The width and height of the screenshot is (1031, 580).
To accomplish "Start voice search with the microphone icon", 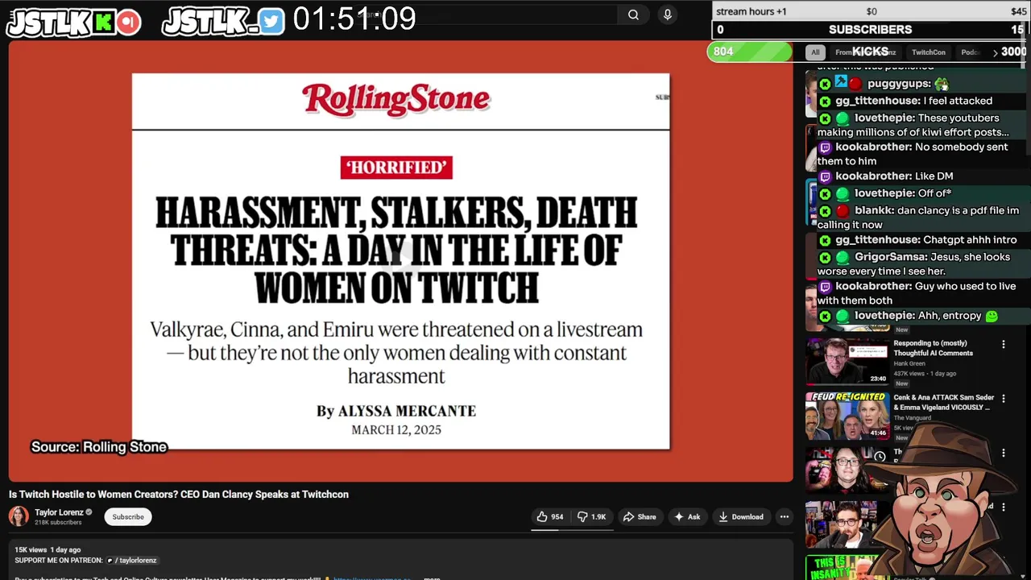I will point(667,14).
